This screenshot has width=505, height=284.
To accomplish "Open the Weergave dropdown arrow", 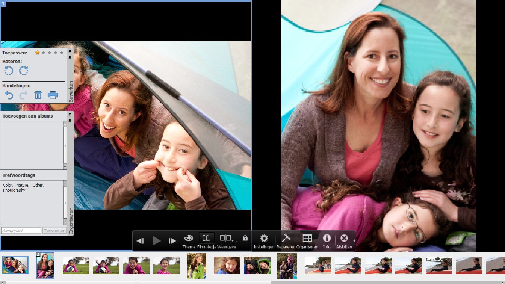I will tap(233, 240).
